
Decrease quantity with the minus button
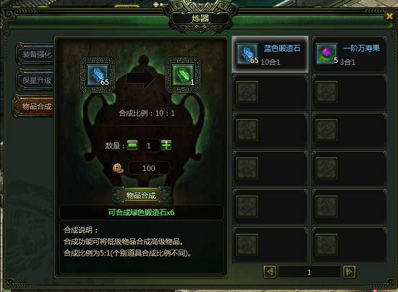tap(132, 145)
